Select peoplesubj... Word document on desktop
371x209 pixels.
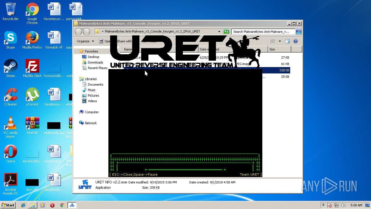pos(54,182)
